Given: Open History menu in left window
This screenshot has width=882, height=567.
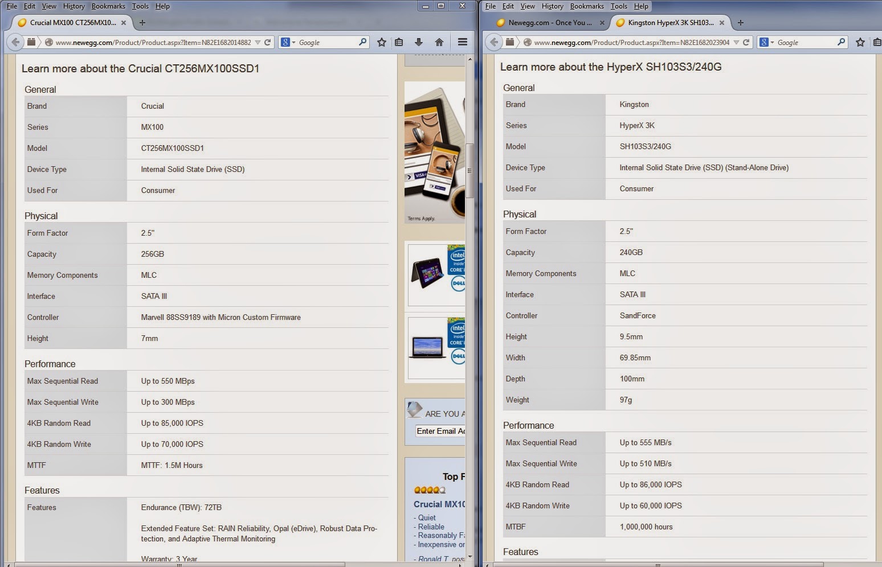Looking at the screenshot, I should (74, 6).
